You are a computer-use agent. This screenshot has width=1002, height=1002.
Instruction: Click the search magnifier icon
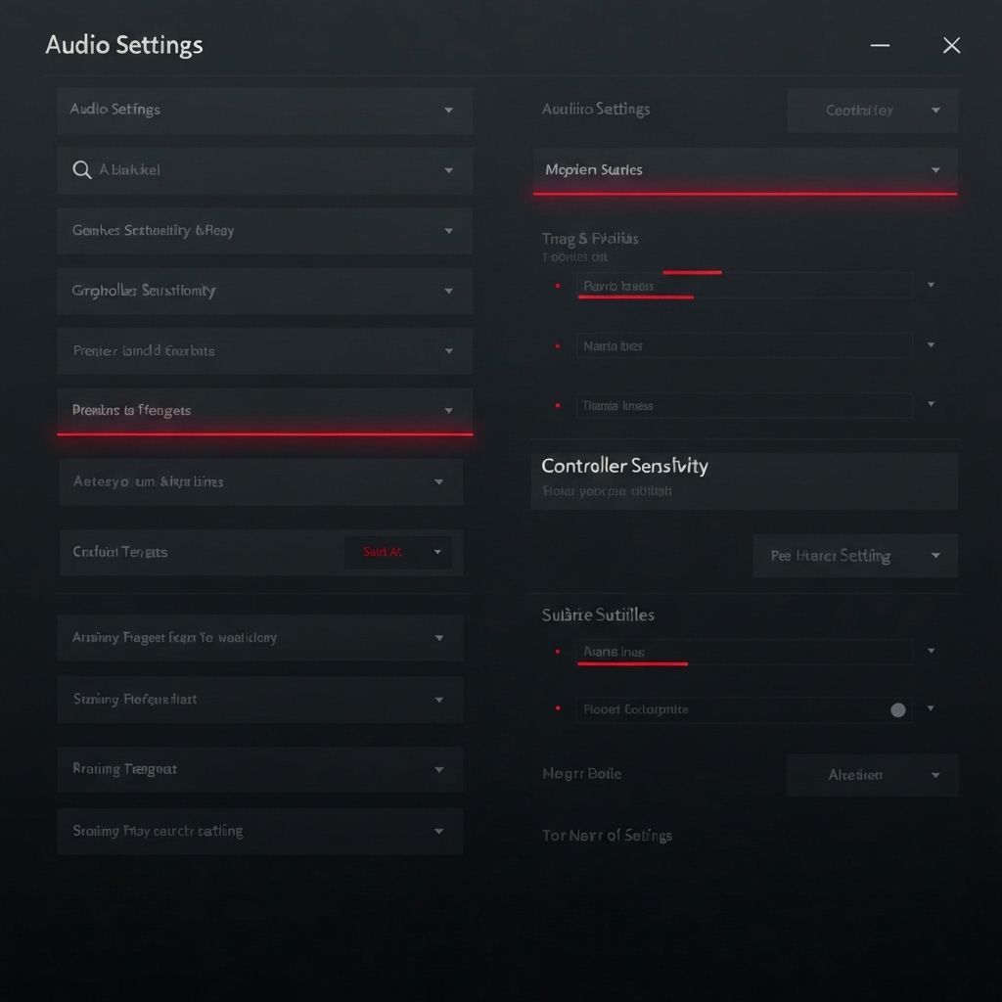pyautogui.click(x=83, y=169)
